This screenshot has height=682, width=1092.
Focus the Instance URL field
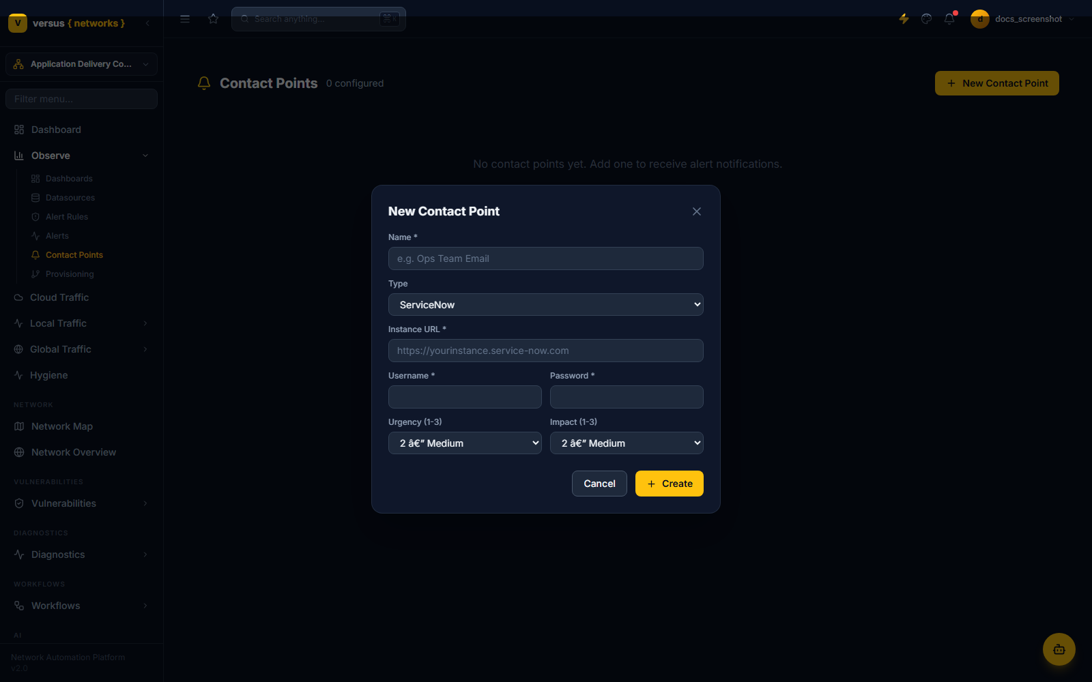tap(546, 351)
